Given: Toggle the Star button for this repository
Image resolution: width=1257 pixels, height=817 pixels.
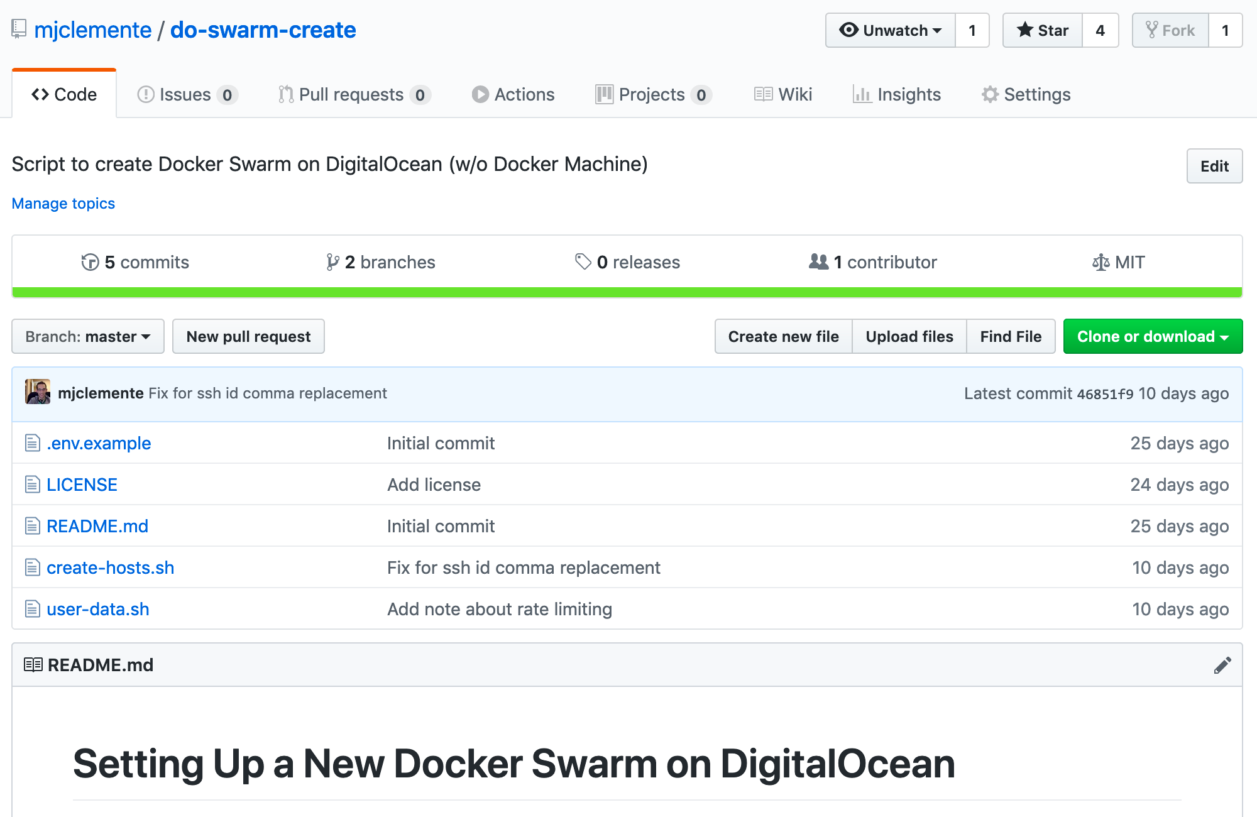Looking at the screenshot, I should (x=1042, y=30).
